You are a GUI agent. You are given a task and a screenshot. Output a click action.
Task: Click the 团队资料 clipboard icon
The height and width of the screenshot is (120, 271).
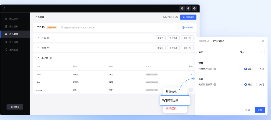tap(6, 26)
